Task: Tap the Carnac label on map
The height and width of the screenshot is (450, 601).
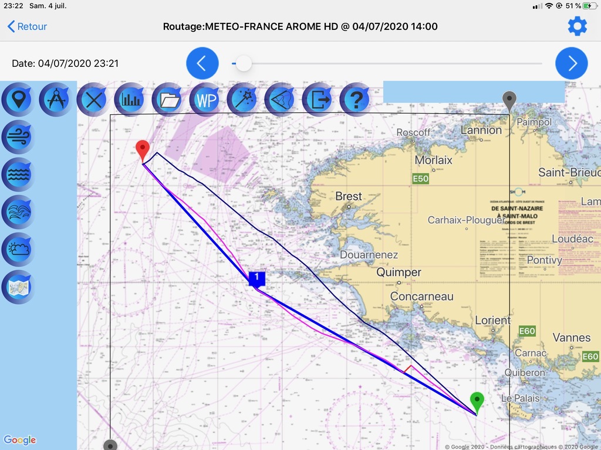Action: point(531,353)
